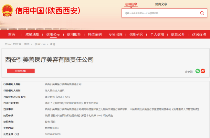This screenshot has height=138, width=210.
Task: Click the 违法行为类型 value text
Action: pyautogui.click(x=72, y=103)
